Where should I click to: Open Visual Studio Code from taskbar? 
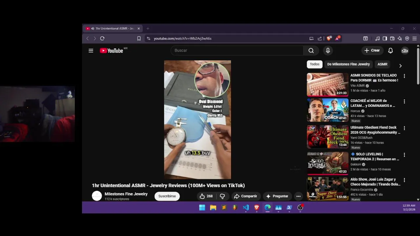point(246,207)
